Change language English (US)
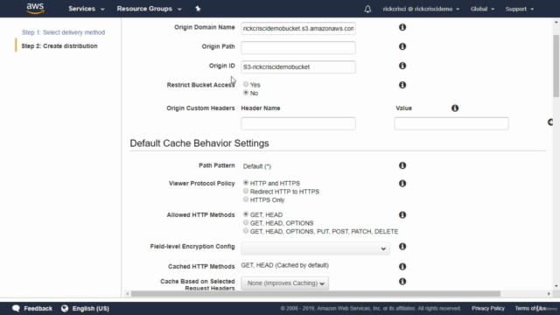The image size is (560, 315). [x=91, y=309]
